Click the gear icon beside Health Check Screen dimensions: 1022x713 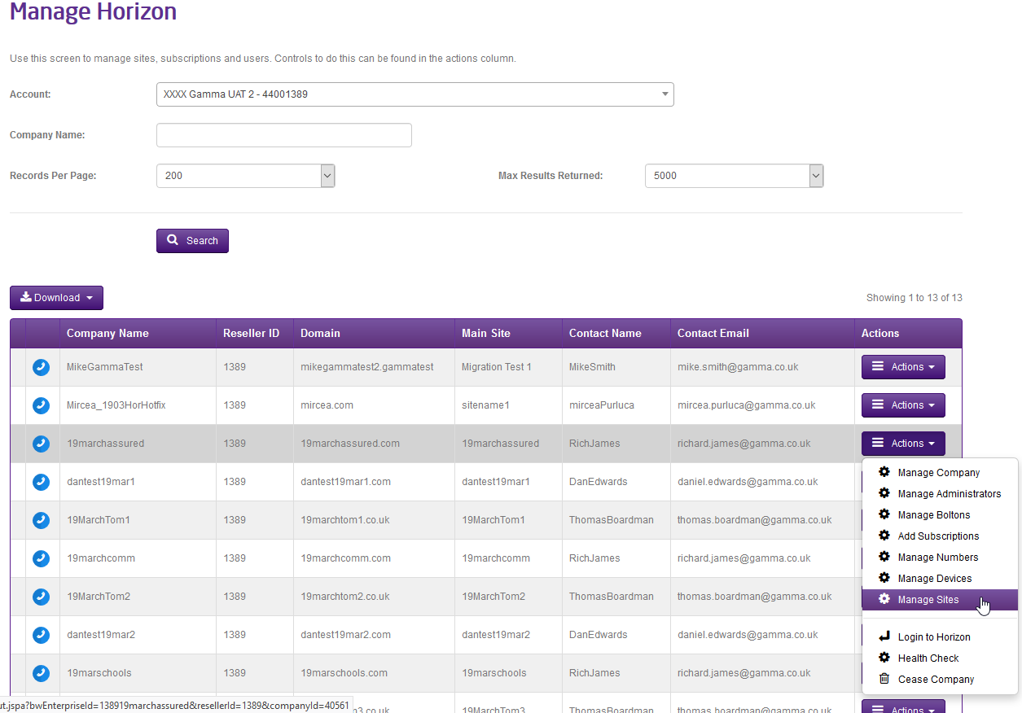(x=884, y=658)
